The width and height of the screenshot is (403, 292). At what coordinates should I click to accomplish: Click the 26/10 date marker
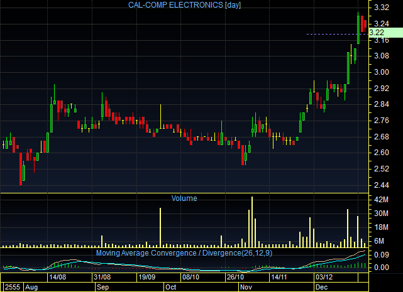tap(235, 277)
